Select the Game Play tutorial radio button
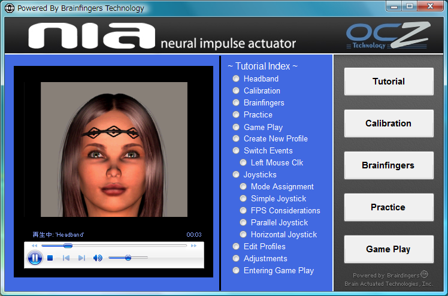This screenshot has height=296, width=448. [236, 127]
